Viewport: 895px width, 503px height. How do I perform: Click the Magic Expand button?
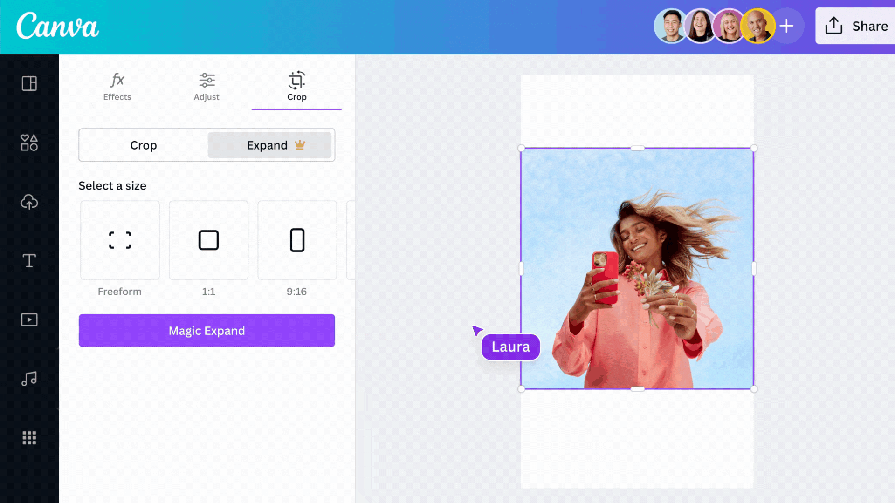(207, 330)
